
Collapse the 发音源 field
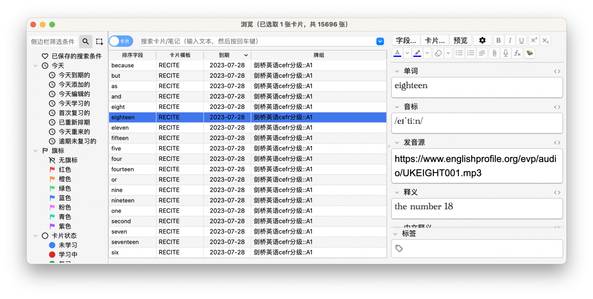click(x=397, y=143)
